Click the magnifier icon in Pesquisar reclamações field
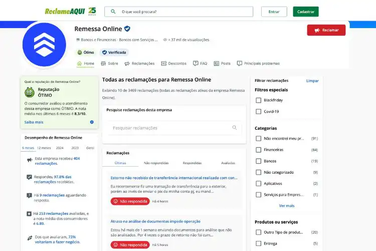 click(235, 128)
